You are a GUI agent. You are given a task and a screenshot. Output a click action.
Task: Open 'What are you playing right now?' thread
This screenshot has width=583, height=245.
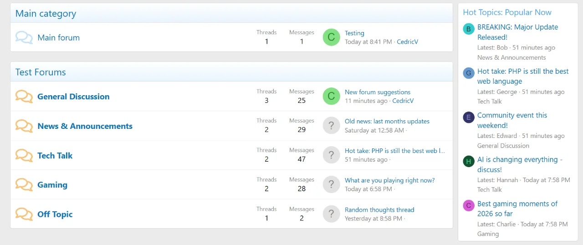(x=389, y=180)
